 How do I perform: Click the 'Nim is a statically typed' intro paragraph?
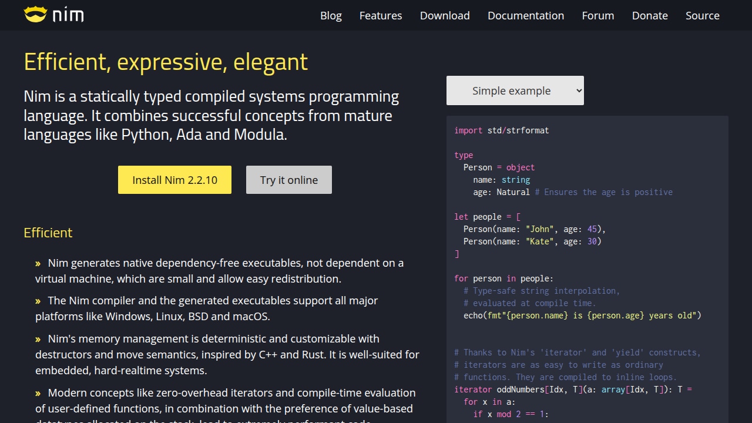pos(211,116)
